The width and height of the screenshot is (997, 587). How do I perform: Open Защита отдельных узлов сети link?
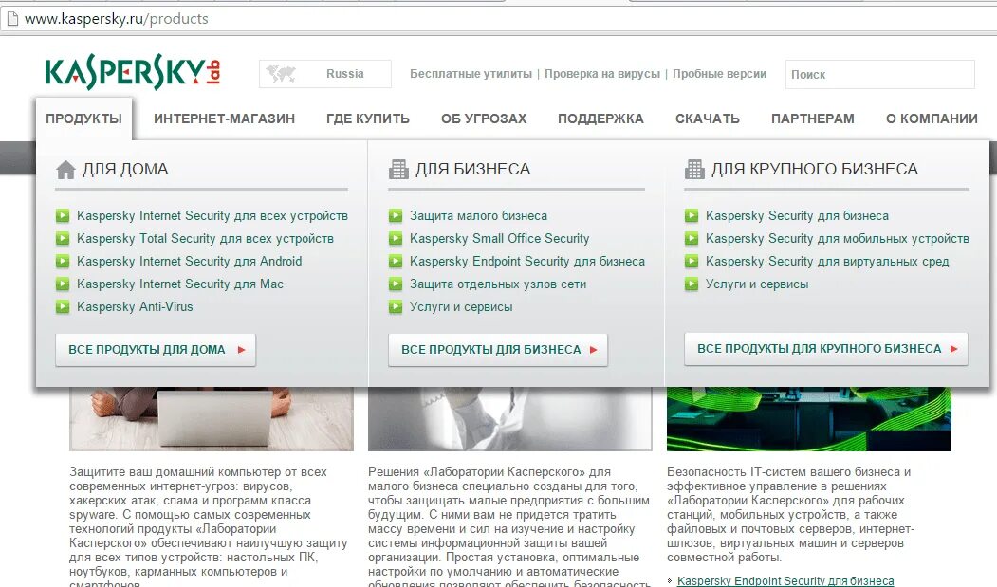498,284
